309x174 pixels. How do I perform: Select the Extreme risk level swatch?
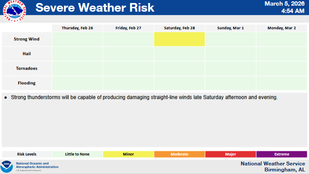(x=282, y=154)
